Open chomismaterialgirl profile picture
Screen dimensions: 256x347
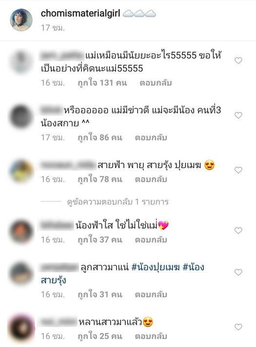click(x=21, y=20)
